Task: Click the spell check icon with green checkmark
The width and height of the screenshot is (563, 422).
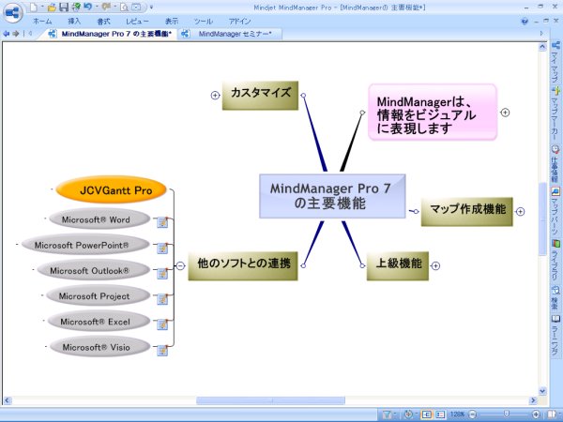Action: click(x=76, y=7)
